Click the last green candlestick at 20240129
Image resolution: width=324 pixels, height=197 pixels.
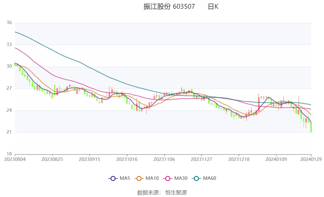point(311,127)
